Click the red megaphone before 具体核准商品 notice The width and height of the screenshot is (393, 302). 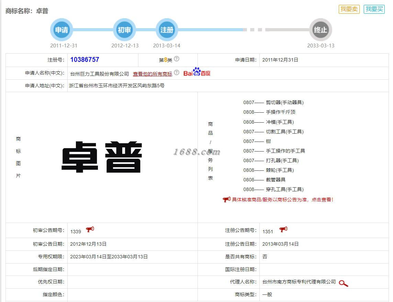tap(227, 200)
